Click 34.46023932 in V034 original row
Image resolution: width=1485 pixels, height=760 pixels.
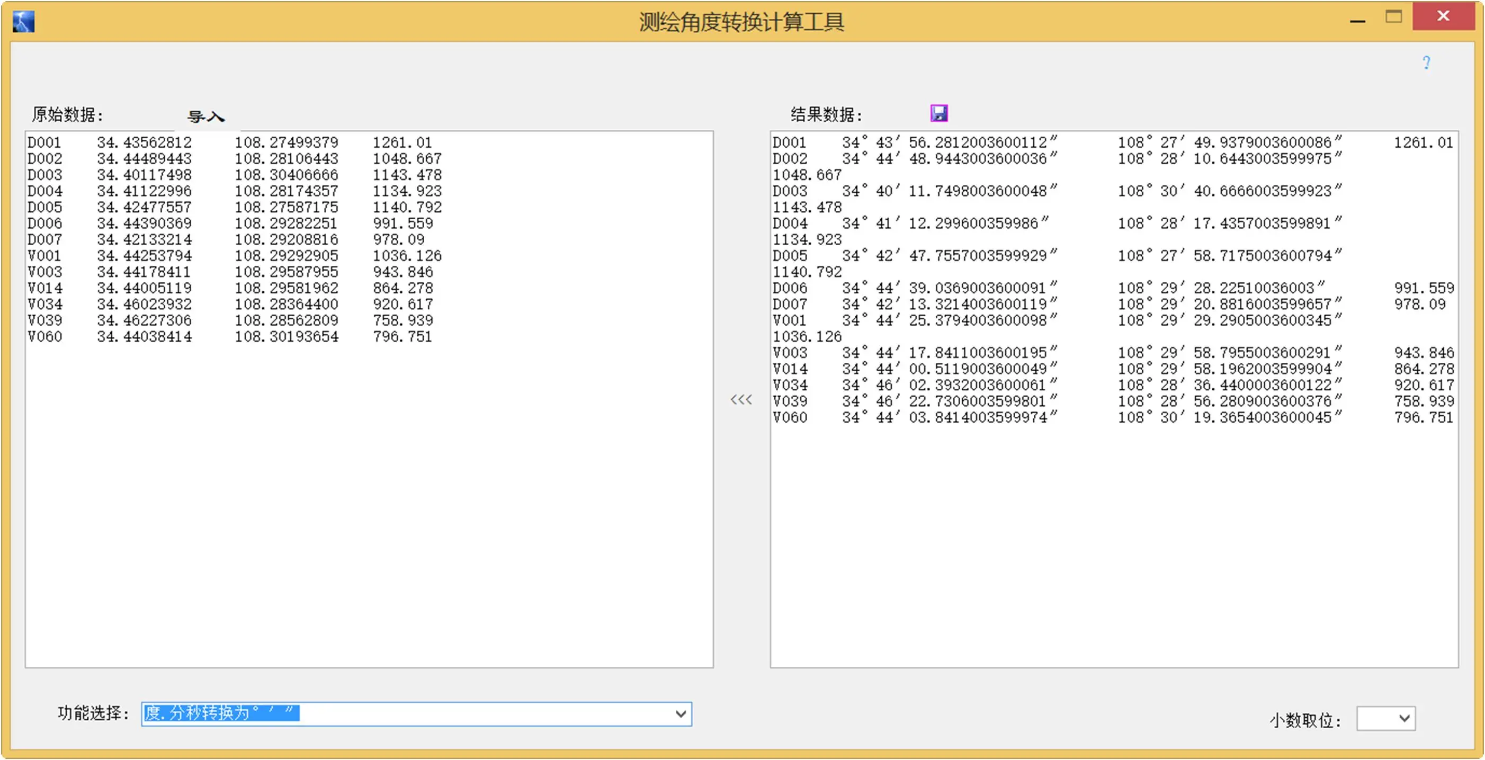coord(144,303)
